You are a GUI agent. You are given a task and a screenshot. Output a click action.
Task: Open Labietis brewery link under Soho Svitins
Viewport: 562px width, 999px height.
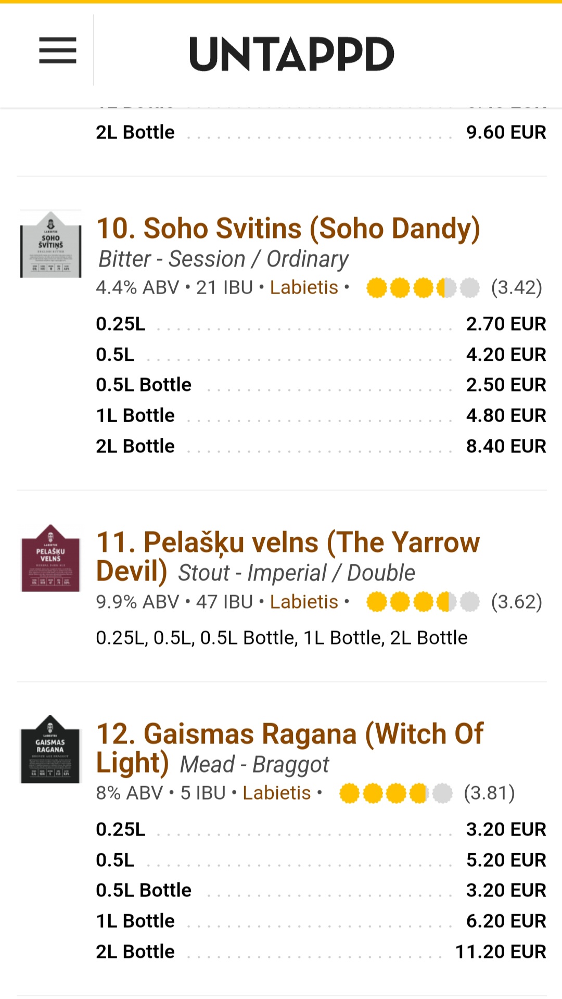(304, 287)
